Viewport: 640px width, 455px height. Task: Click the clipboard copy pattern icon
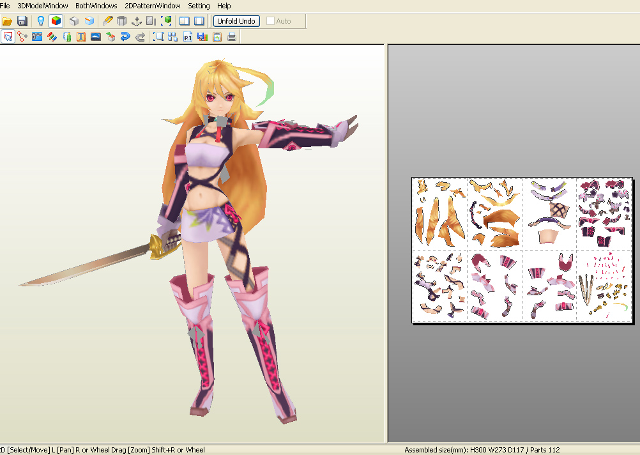[x=217, y=37]
